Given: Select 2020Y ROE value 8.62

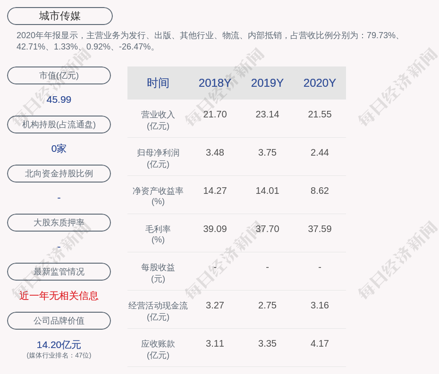Looking at the screenshot, I should pos(320,191).
